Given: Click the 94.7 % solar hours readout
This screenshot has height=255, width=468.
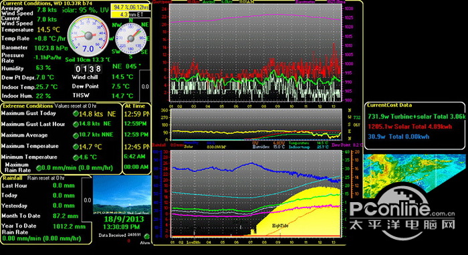Looking at the screenshot, I should point(130,7).
